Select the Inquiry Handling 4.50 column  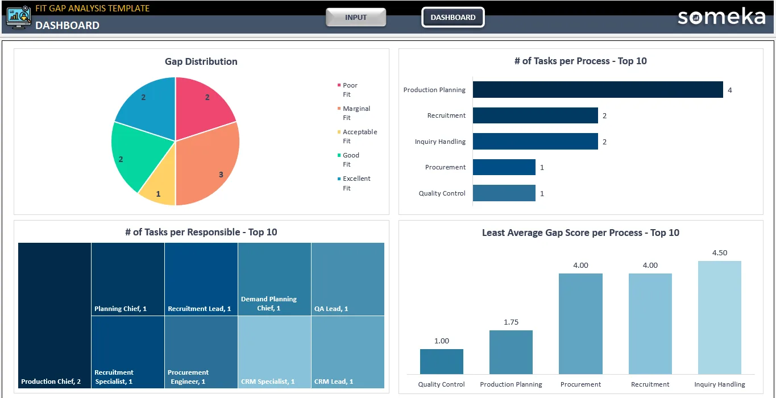pos(720,317)
